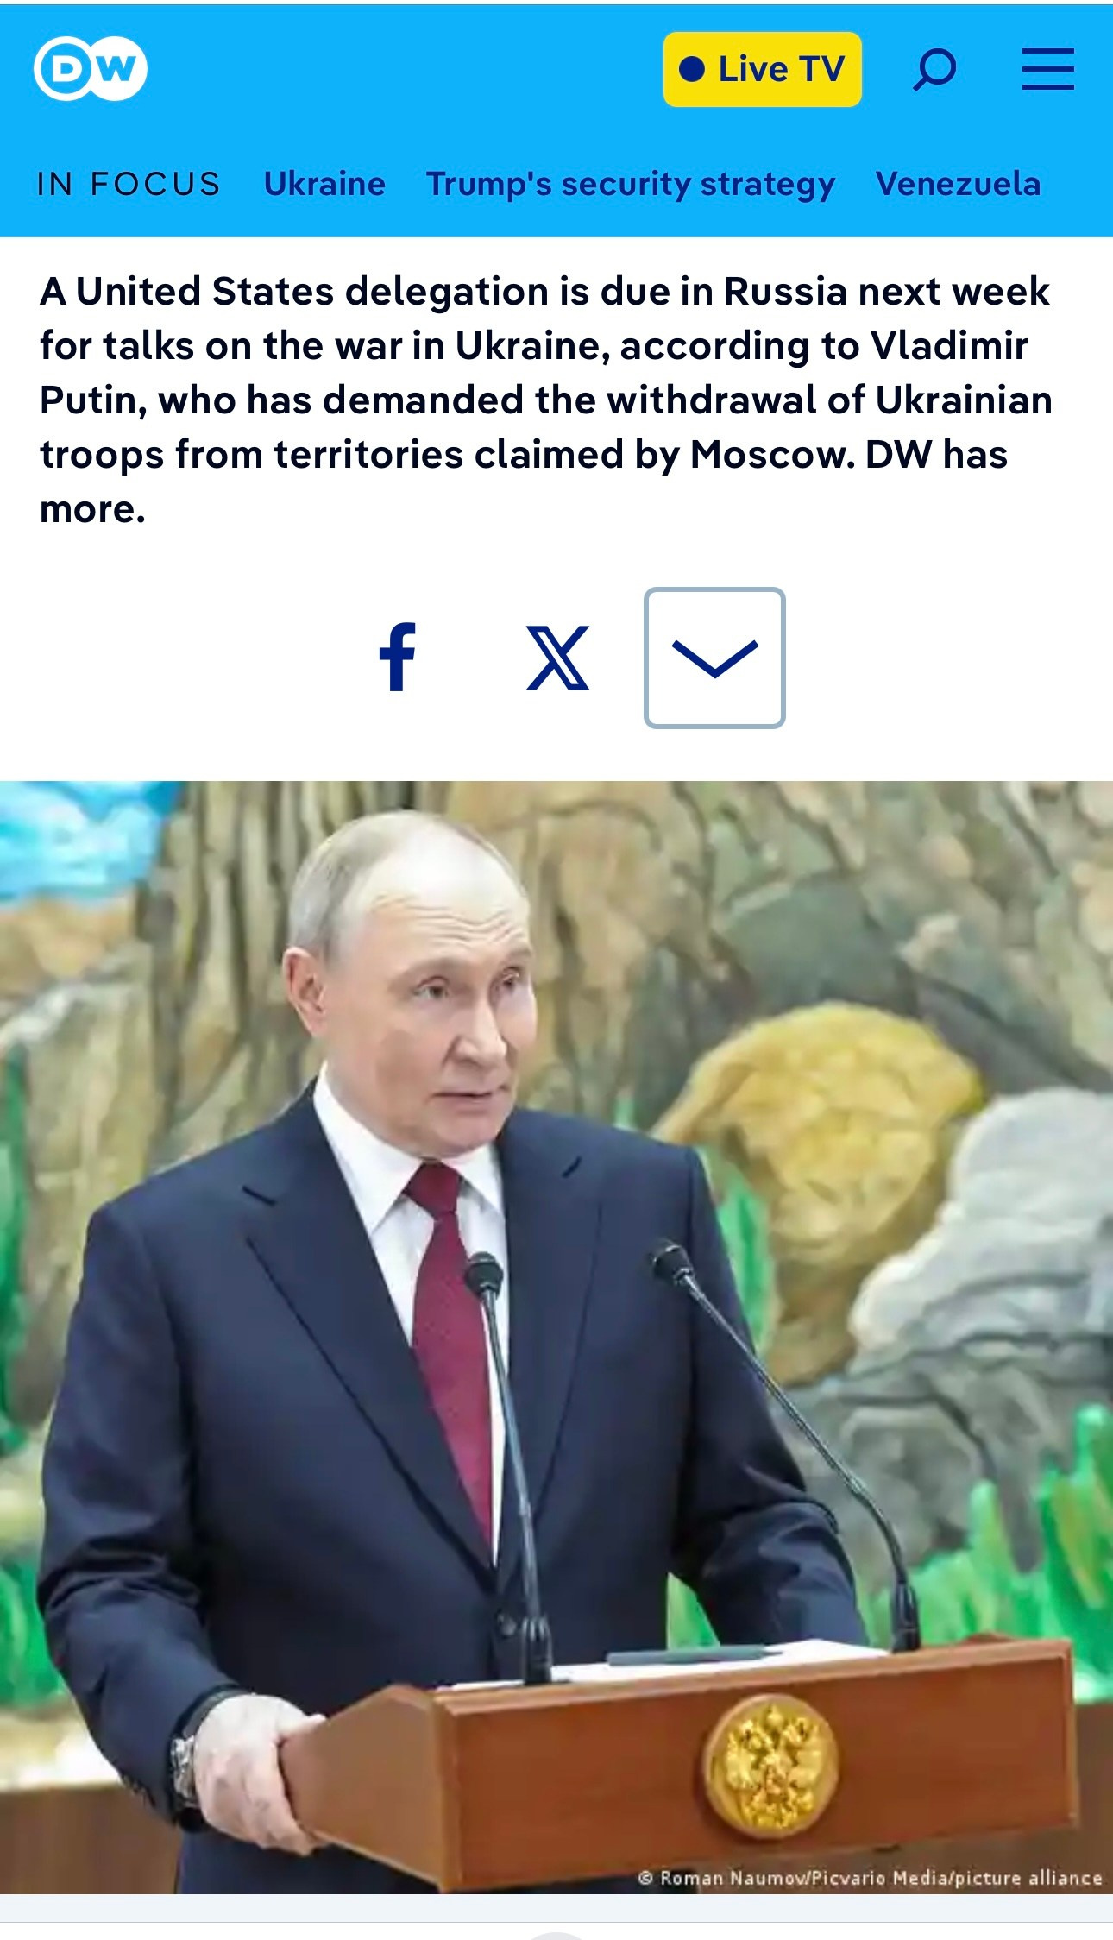
Task: Open the hamburger navigation menu
Action: coord(1047,69)
